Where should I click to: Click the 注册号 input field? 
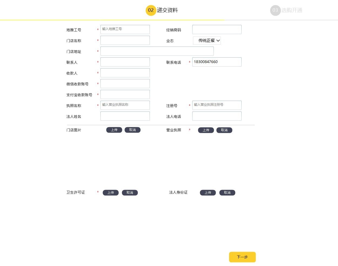(x=217, y=105)
